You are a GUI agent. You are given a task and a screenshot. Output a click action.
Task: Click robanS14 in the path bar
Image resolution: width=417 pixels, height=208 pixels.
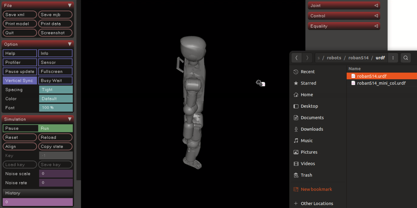click(x=358, y=58)
